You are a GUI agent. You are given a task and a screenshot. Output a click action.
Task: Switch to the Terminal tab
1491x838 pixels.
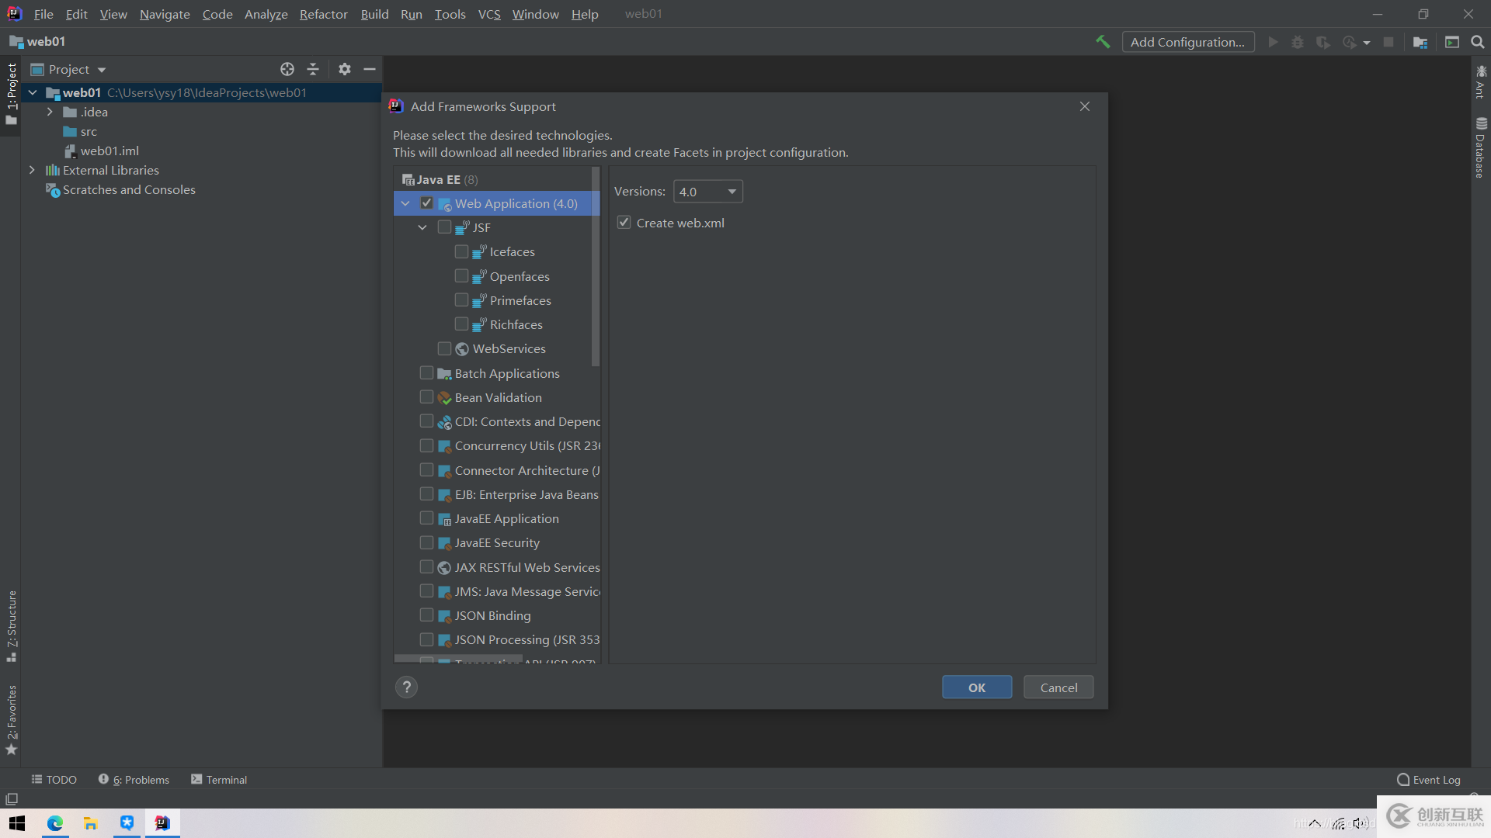pyautogui.click(x=219, y=780)
